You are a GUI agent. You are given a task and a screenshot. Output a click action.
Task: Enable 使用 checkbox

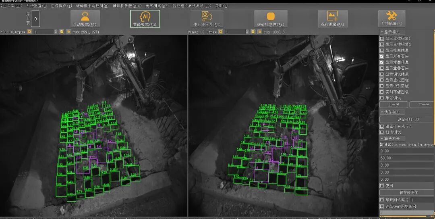coord(382,186)
